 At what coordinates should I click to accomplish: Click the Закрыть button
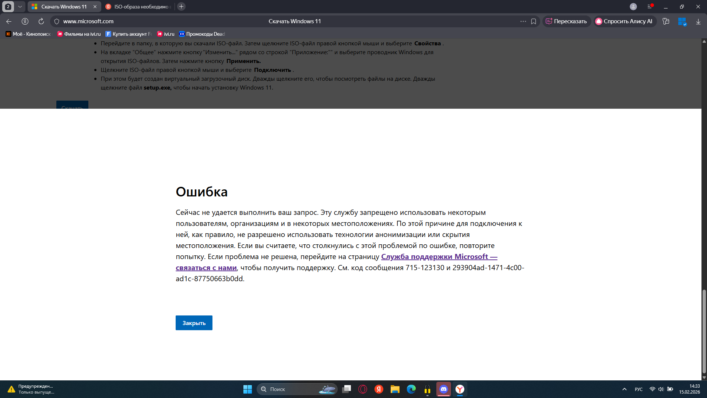194,323
